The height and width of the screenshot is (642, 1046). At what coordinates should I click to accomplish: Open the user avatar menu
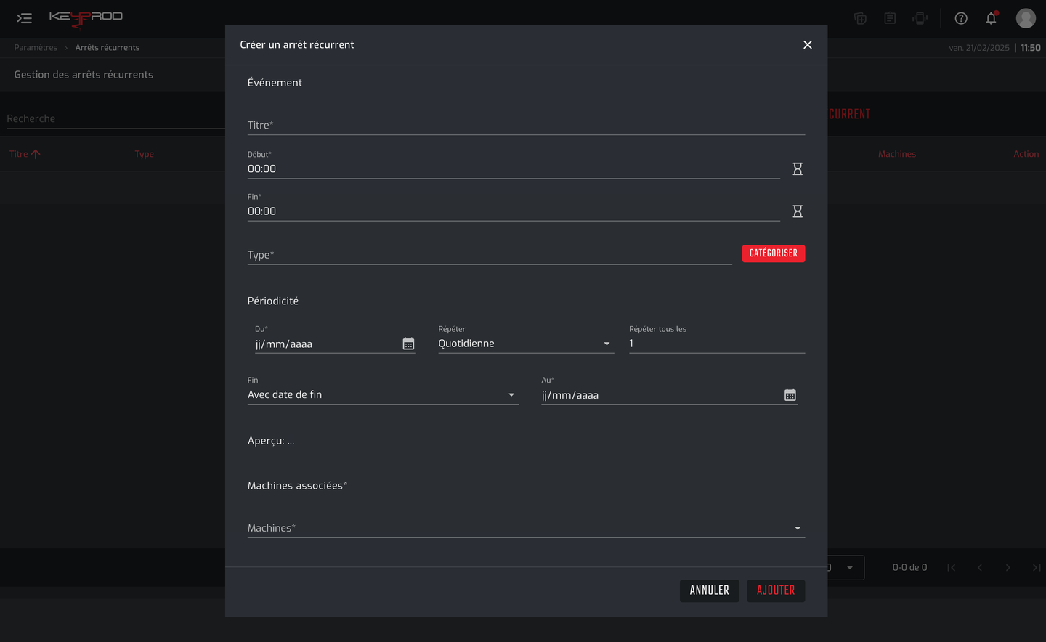[x=1026, y=18]
